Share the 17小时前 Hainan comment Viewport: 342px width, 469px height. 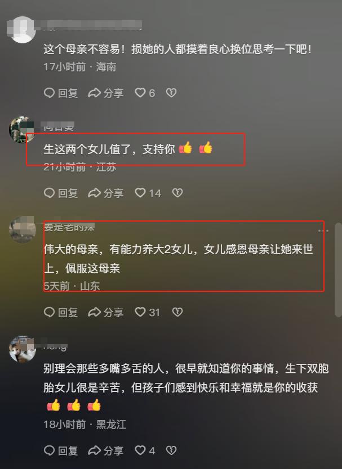click(x=106, y=93)
